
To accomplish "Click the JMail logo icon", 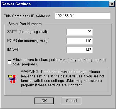I will 13,79.
